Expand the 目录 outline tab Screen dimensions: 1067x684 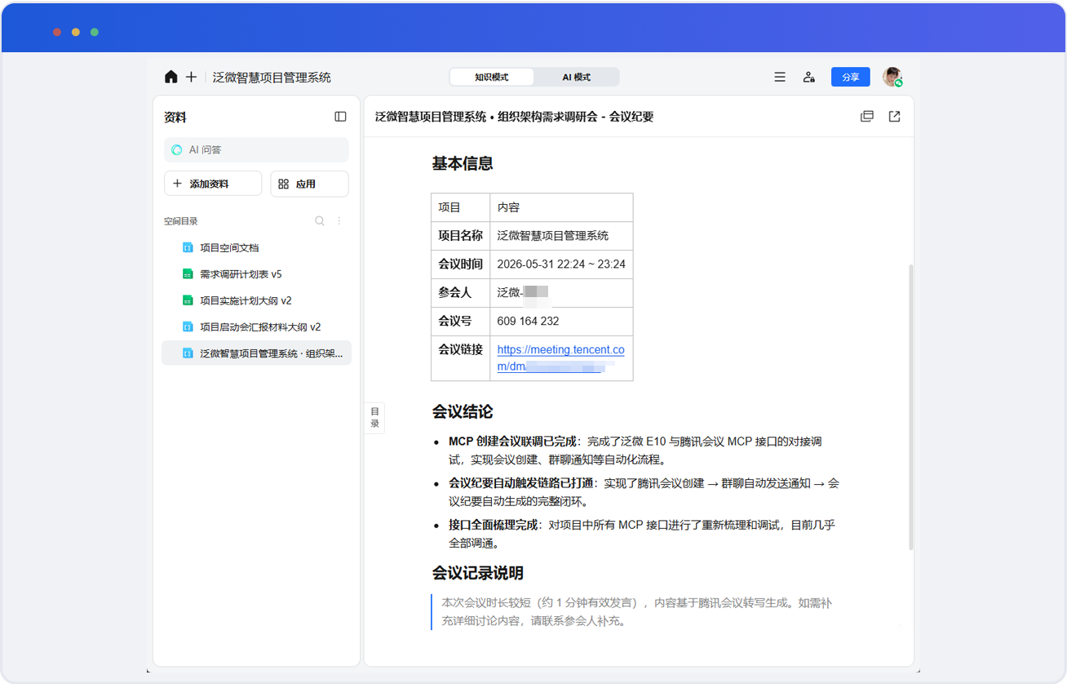(374, 418)
